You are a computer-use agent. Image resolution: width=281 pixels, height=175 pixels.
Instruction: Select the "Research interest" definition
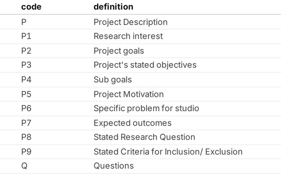pos(128,36)
